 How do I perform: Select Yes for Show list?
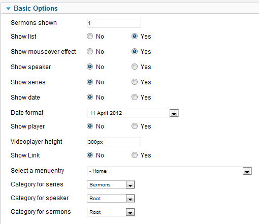[135, 36]
